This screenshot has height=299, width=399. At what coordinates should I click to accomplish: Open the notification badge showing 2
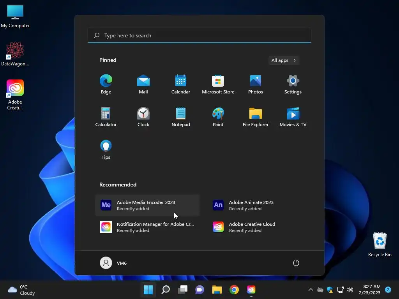click(388, 290)
